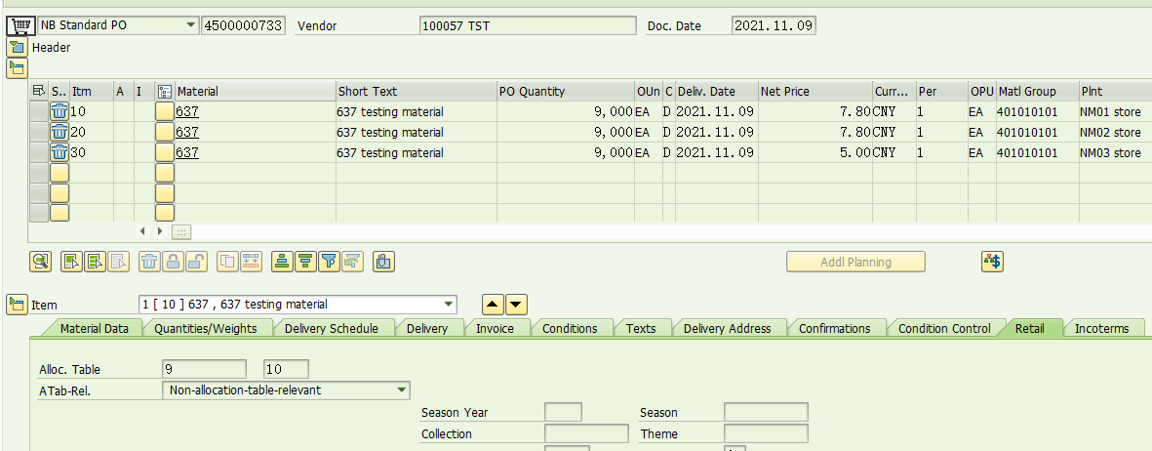Viewport: 1152px width, 451px height.
Task: Open the Confirmations tab
Action: pyautogui.click(x=835, y=328)
